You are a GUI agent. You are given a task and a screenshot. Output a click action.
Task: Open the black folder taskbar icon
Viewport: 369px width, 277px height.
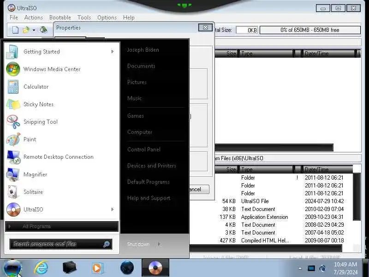point(70,268)
